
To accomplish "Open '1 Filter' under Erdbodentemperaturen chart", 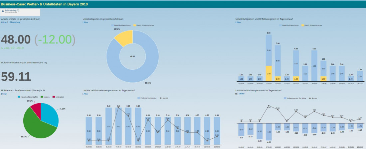I will coord(85,94).
